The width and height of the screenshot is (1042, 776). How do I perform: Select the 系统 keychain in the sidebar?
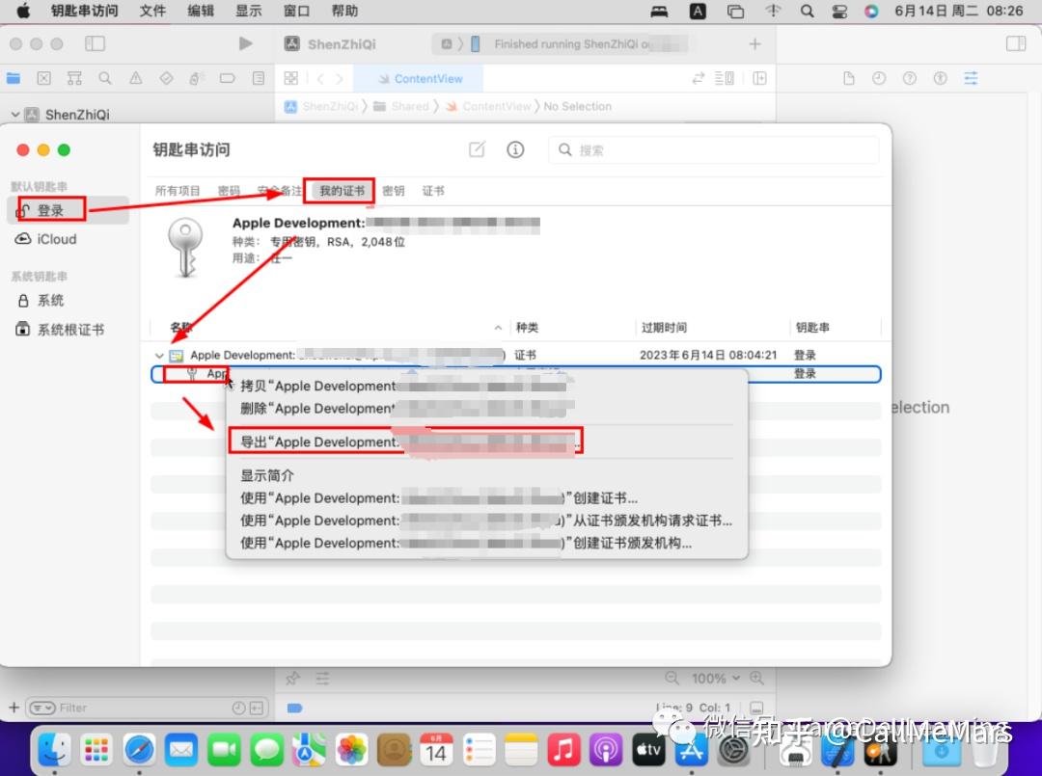41,301
